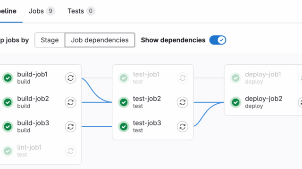302x169 pixels.
Task: Click the 'build' stage label under build-job3
Action: [x=24, y=131]
